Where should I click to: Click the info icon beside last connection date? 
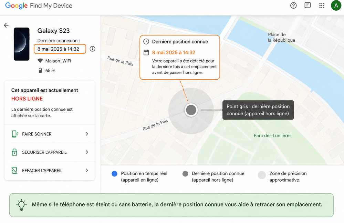click(x=93, y=49)
